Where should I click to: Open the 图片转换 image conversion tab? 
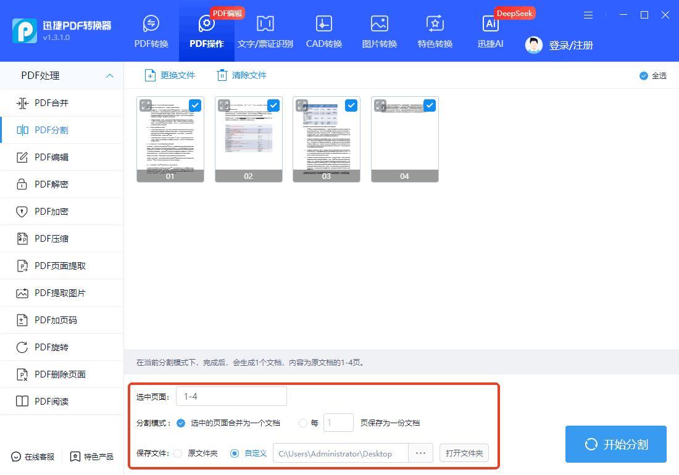tap(379, 31)
